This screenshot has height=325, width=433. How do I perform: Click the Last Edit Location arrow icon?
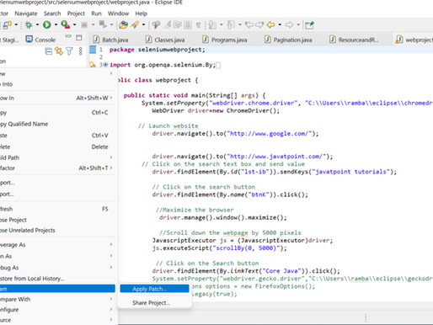(249, 25)
